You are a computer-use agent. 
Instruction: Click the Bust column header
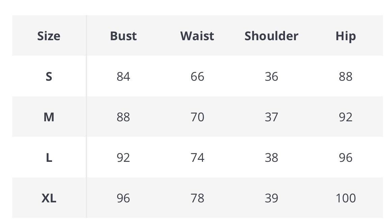pos(123,36)
